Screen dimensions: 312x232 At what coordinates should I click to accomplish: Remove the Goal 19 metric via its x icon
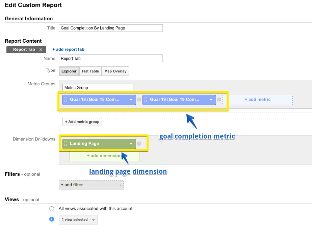(219, 100)
